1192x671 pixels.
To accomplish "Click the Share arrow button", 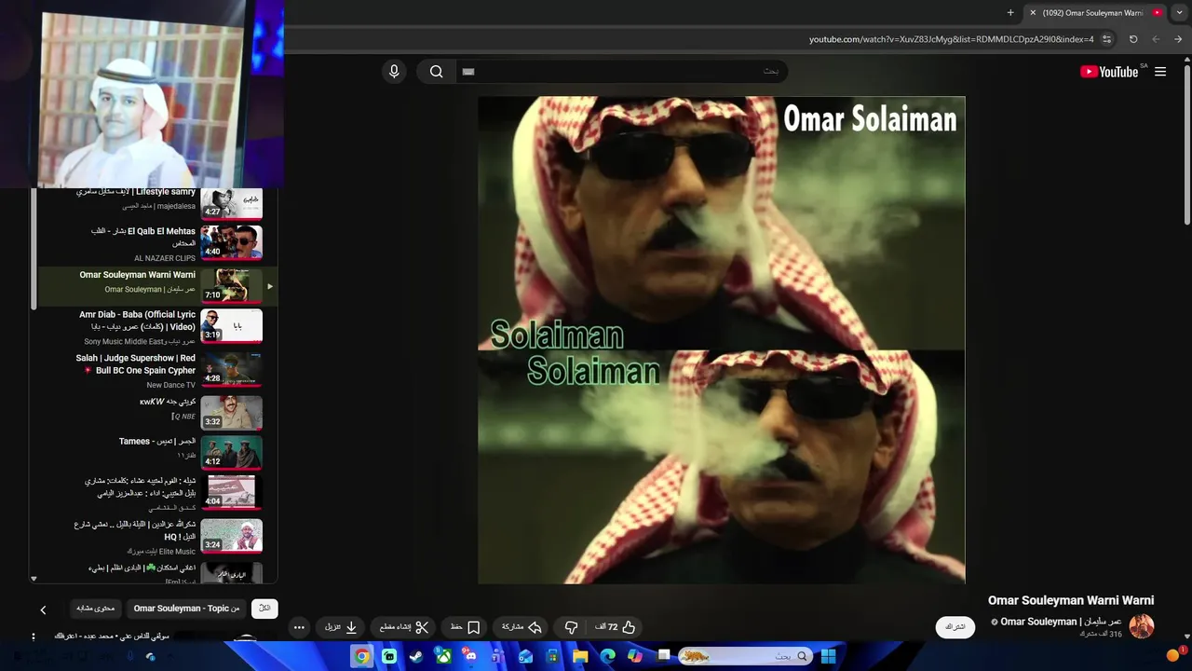I will point(521,627).
